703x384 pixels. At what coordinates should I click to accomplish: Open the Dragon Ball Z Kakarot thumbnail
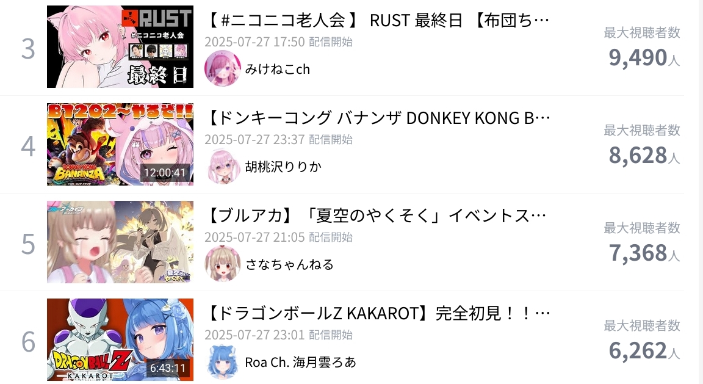[x=120, y=339]
